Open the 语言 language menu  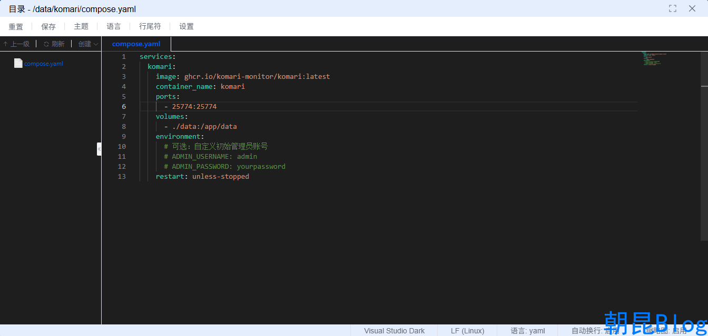point(114,26)
